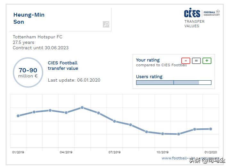
Task: Click the data point above 10/2019
Action: tap(162, 134)
